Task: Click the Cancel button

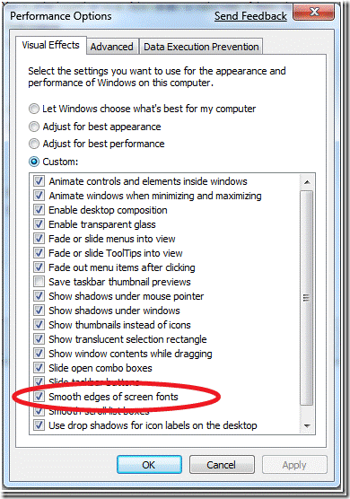Action: point(222,465)
